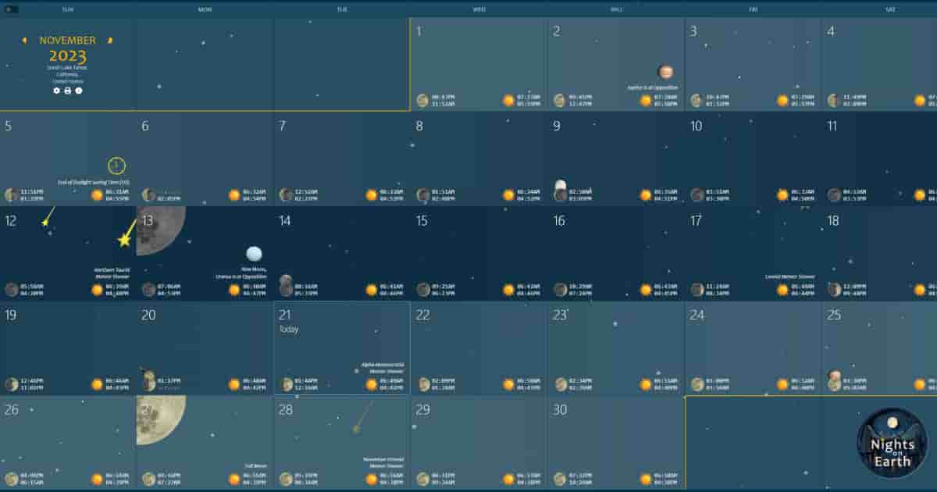The height and width of the screenshot is (492, 937).
Task: Print the calendar using printer icon
Action: [67, 91]
